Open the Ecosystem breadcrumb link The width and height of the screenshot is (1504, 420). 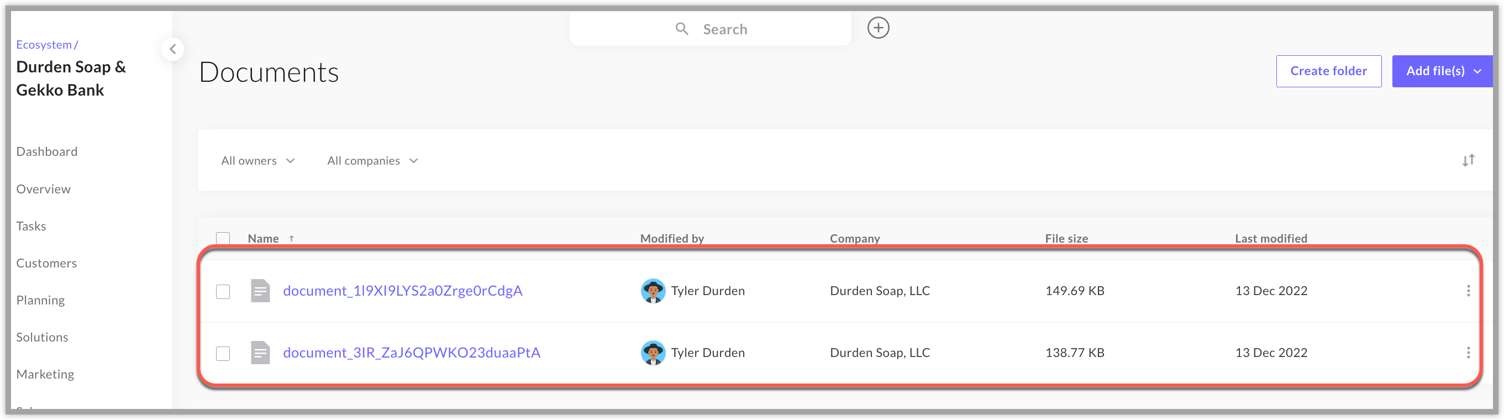coord(43,44)
